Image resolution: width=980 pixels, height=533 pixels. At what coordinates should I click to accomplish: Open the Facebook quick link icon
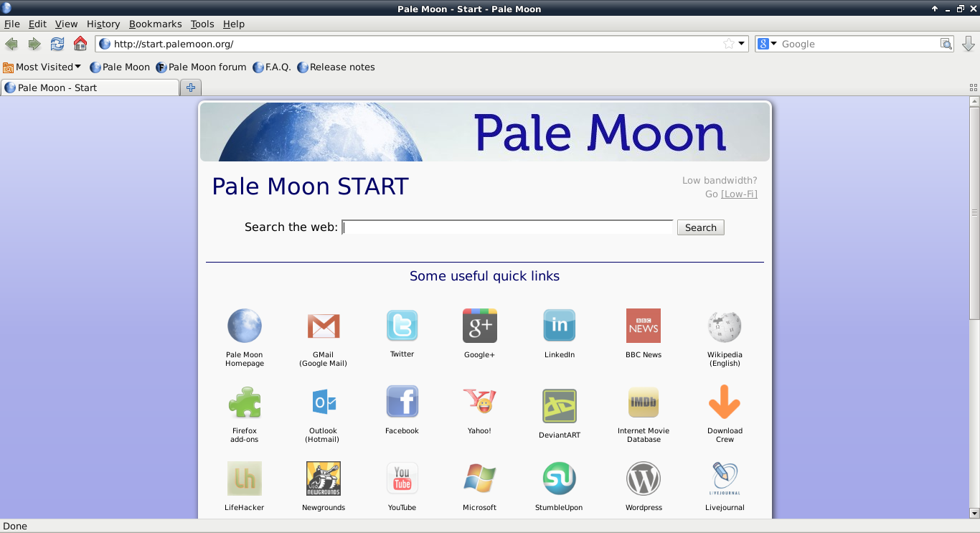coord(402,402)
